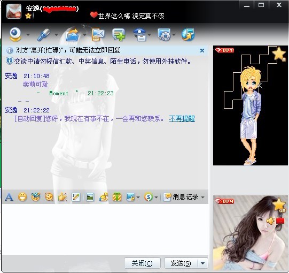Click the anti-fraud shield warning icon
The width and height of the screenshot is (289, 273).
pyautogui.click(x=10, y=61)
